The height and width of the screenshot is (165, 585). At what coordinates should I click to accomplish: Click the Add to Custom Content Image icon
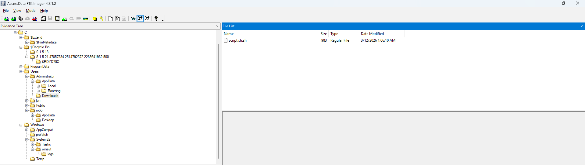pyautogui.click(x=64, y=19)
